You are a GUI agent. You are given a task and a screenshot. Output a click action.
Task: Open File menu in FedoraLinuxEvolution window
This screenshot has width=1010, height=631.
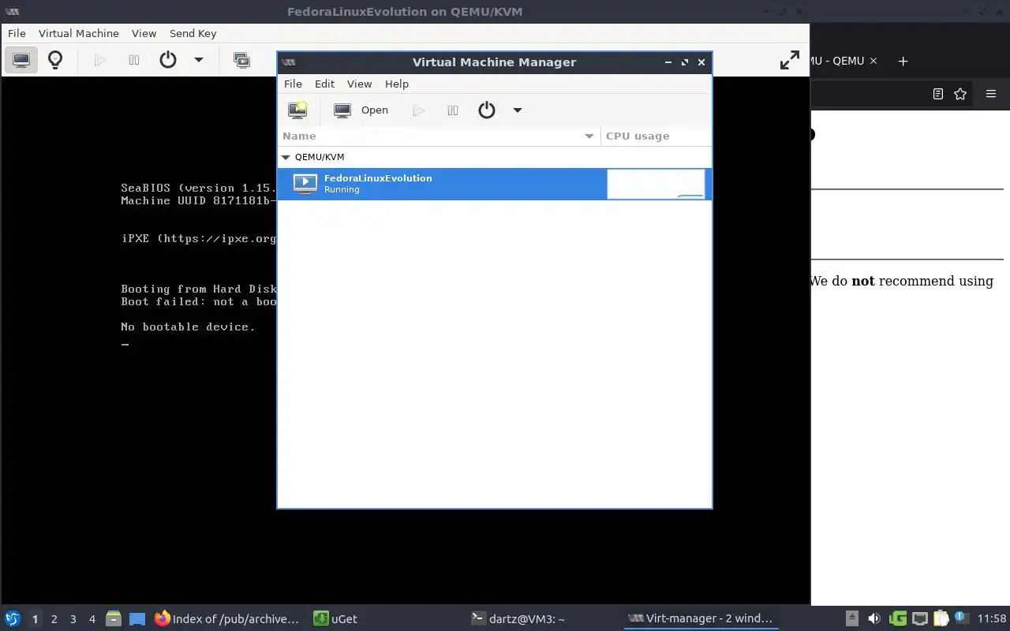point(17,33)
